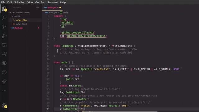Open the Terminal menu
Screen dimensions: 199x112
tap(53, 2)
